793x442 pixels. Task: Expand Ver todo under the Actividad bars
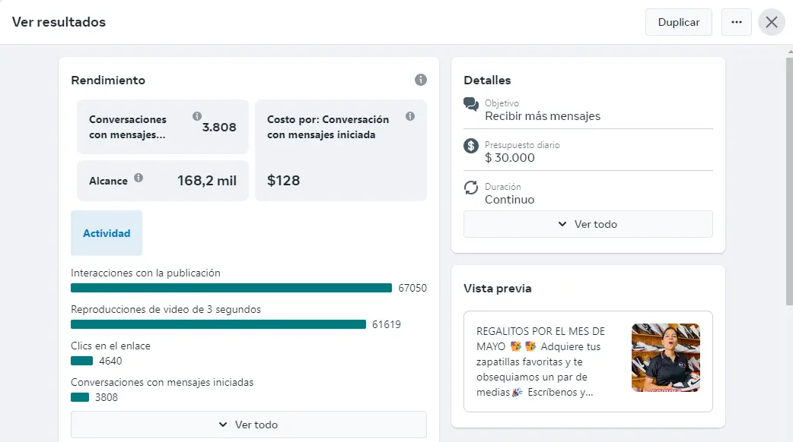[x=248, y=425]
